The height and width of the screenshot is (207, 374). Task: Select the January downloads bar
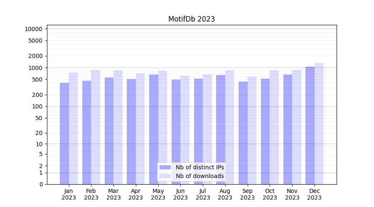[x=73, y=128]
